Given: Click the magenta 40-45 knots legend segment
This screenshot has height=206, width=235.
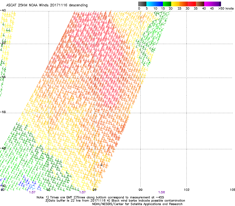Looking at the screenshot, I should point(208,4).
